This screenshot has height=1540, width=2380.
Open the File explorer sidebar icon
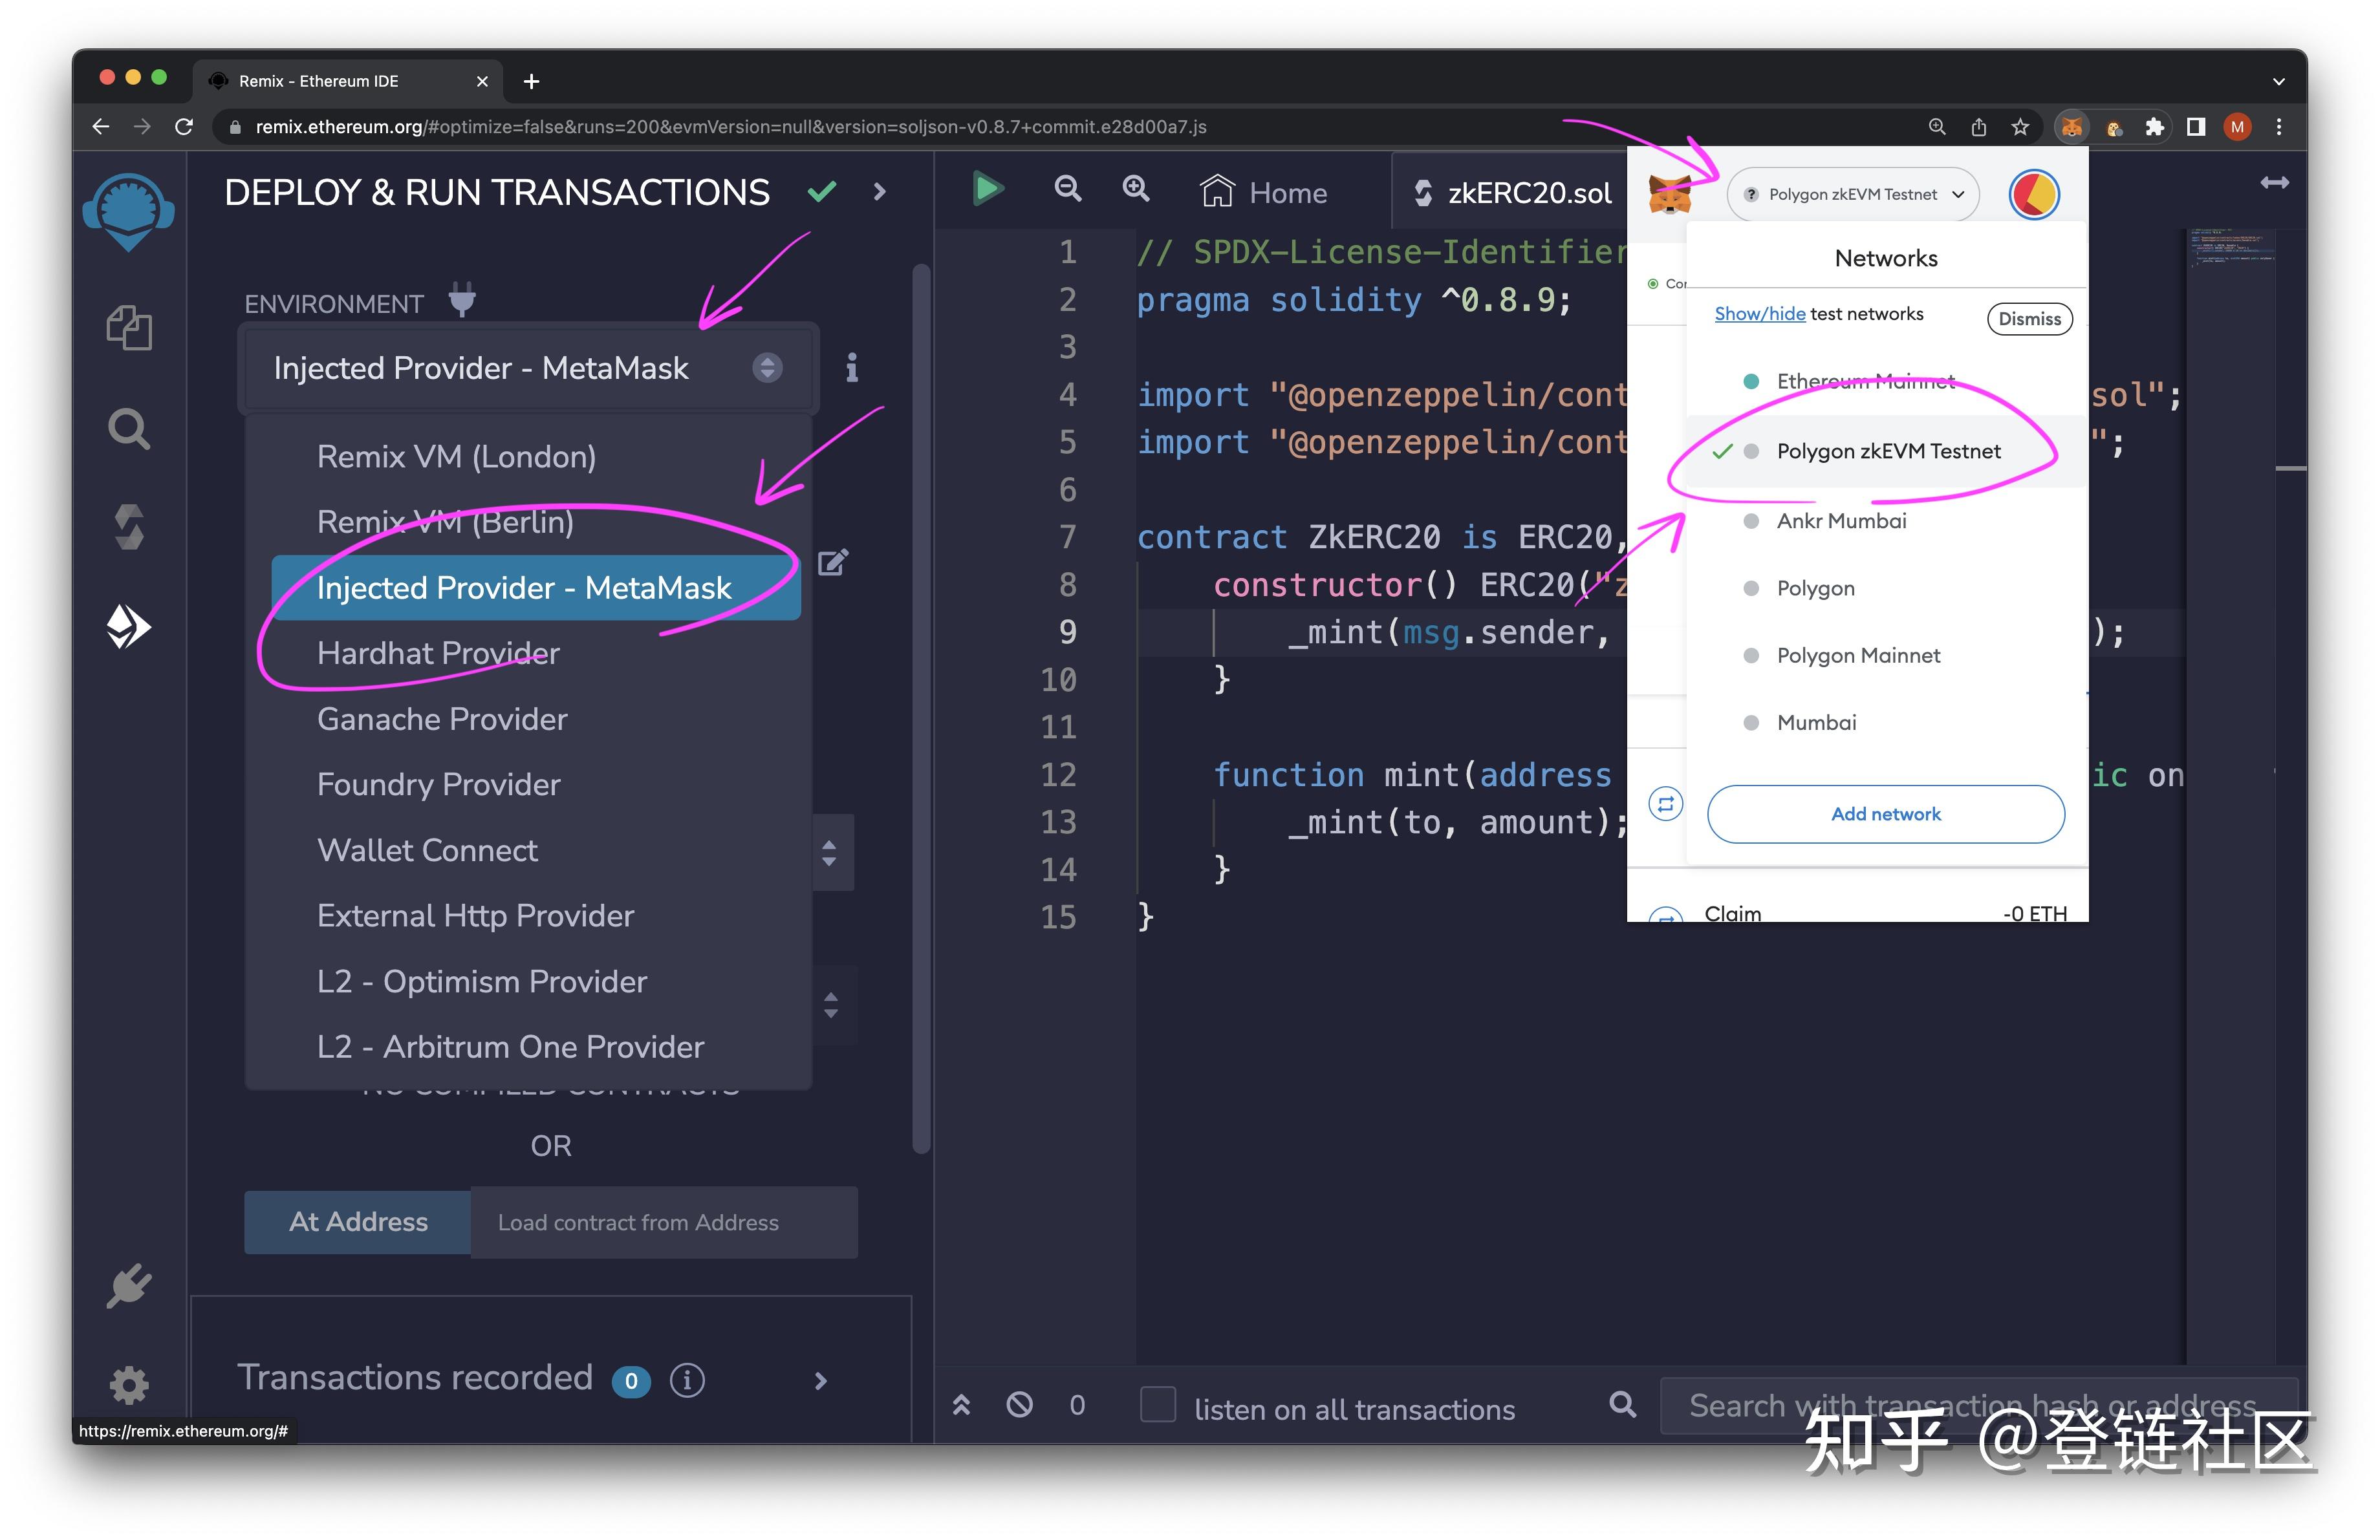(129, 328)
